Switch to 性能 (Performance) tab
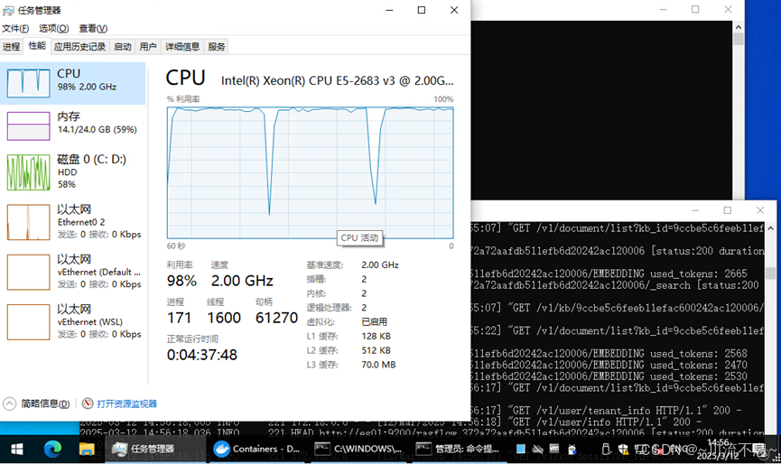Viewport: 781px width, 464px height. (x=37, y=46)
